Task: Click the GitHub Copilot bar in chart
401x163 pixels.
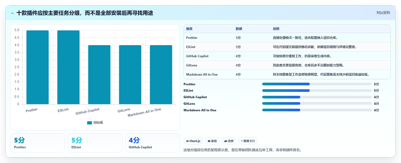Action: click(99, 75)
